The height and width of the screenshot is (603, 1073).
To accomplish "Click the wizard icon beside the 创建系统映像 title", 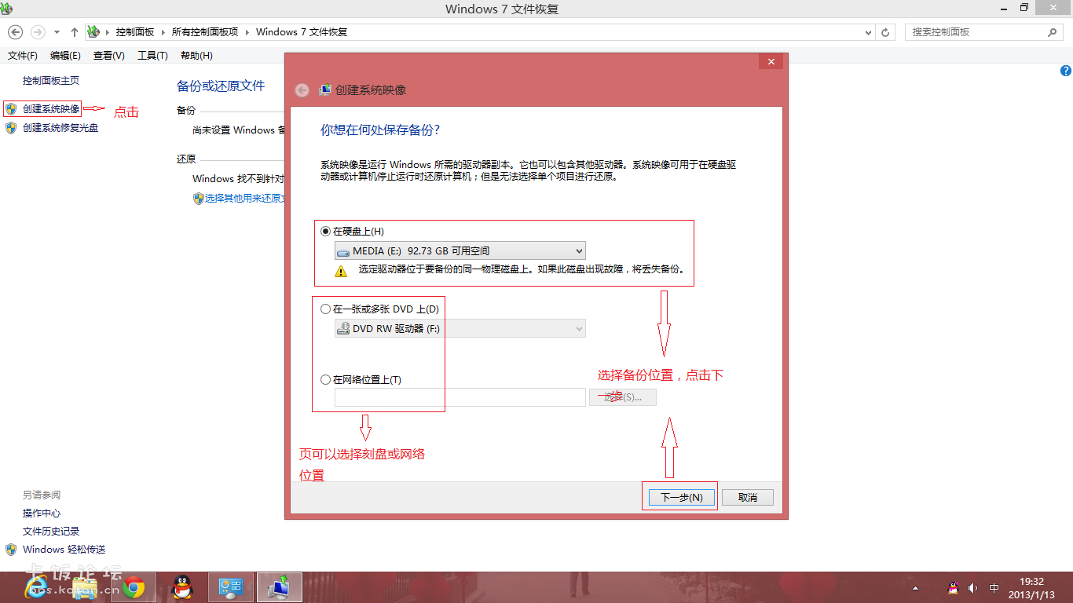I will [325, 90].
